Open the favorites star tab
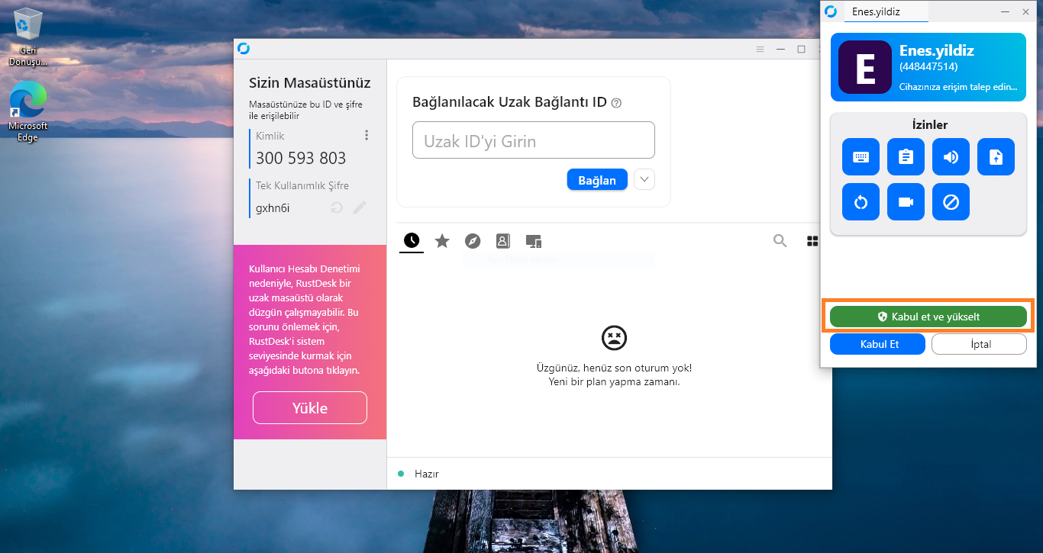Screen dimensions: 1043x553 [x=442, y=241]
